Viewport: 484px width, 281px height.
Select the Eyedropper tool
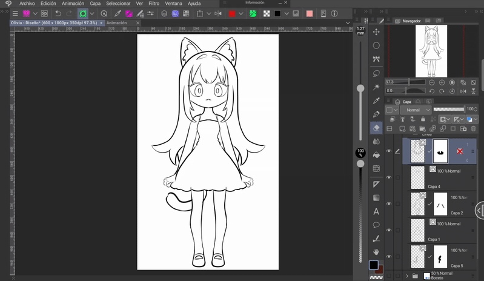[376, 100]
